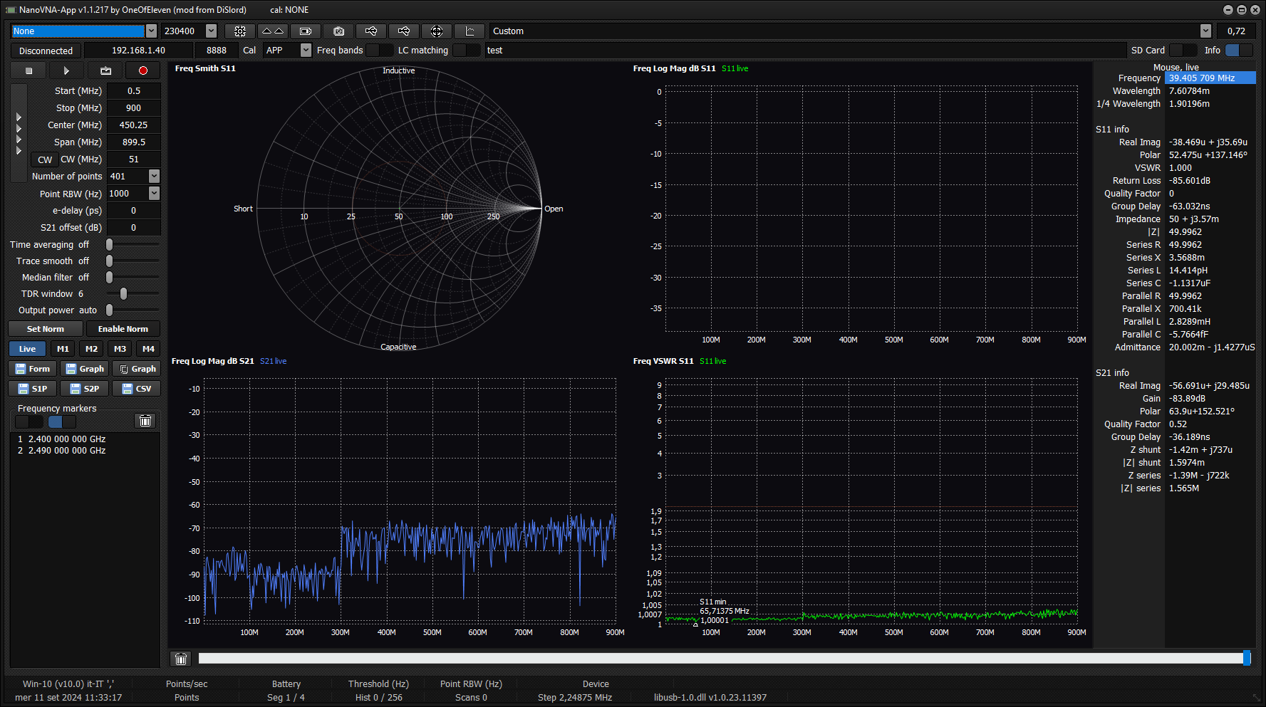This screenshot has height=707, width=1266.
Task: Select memory M3
Action: (120, 349)
